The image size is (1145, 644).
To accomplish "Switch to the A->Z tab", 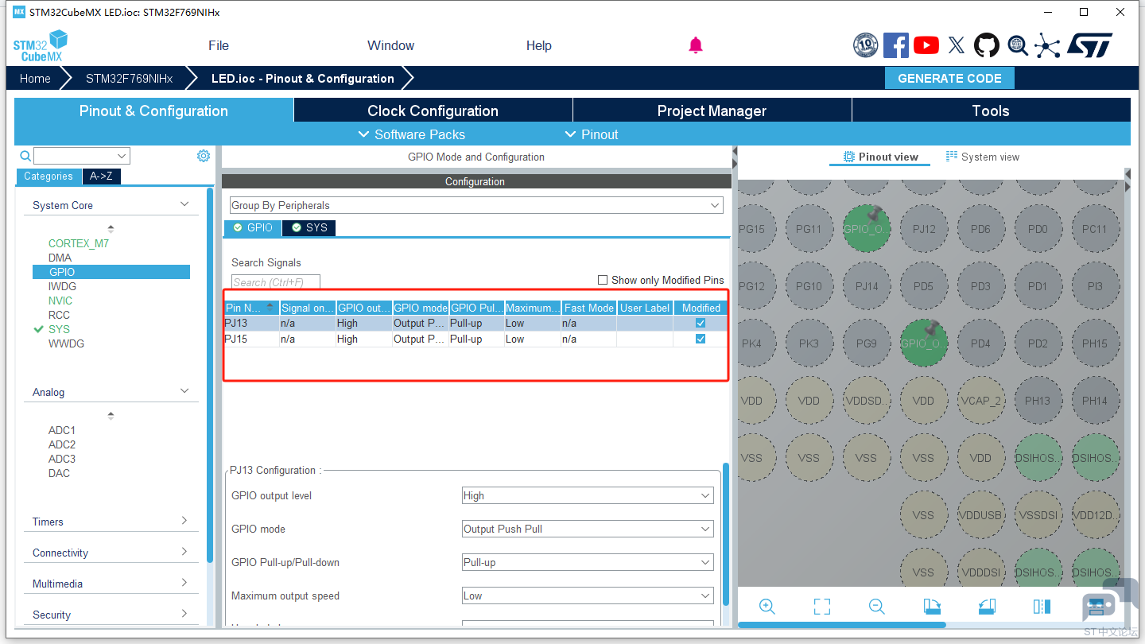I will [x=102, y=177].
